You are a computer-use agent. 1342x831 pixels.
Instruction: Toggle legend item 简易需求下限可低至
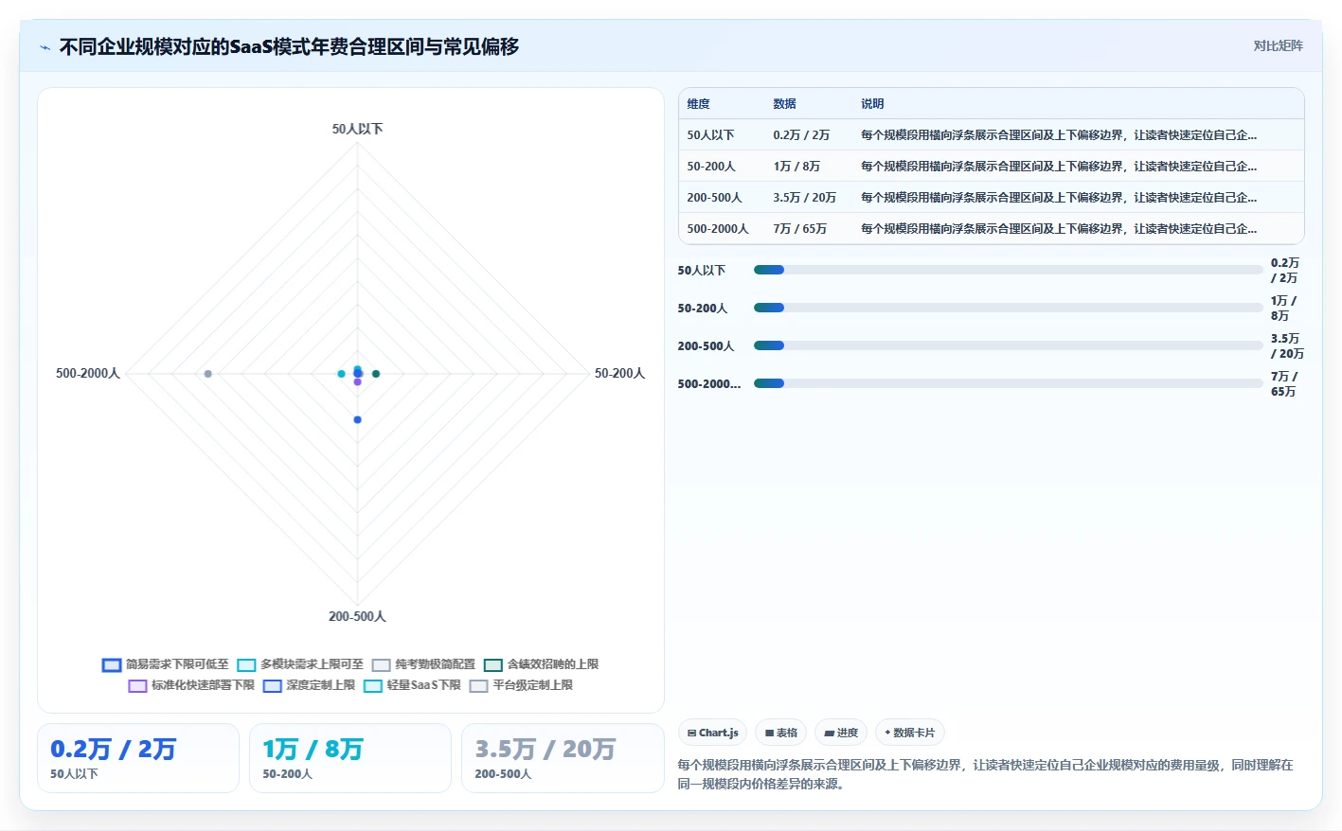pos(166,664)
